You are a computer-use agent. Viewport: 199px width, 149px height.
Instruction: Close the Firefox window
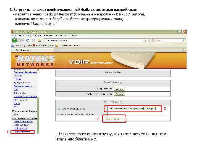click(x=184, y=31)
